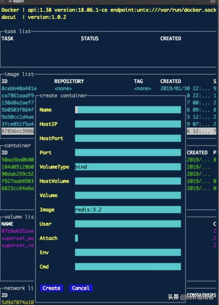
Task: Open the terminal hamburger menu icon
Action: click(213, 2)
